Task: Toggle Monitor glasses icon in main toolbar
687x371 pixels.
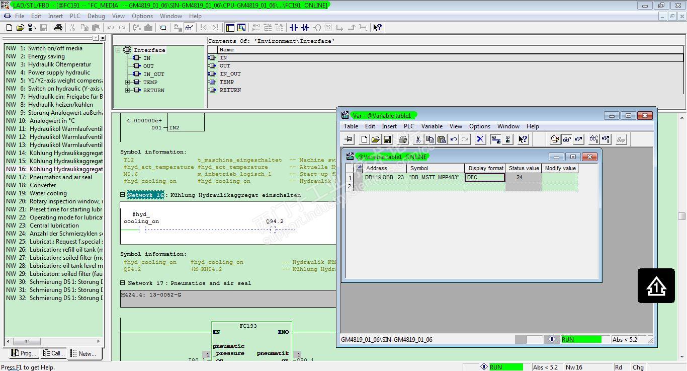Action: point(189,28)
